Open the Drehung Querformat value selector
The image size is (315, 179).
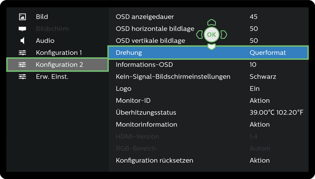click(267, 53)
